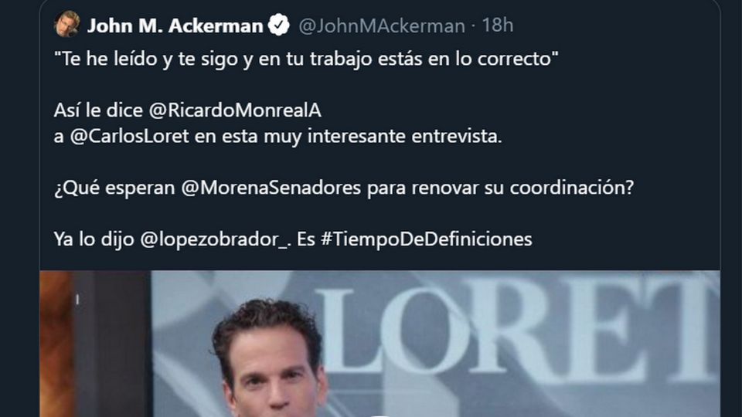The image size is (742, 417).
Task: Visit the @JohnMAckerman handle link
Action: (381, 26)
